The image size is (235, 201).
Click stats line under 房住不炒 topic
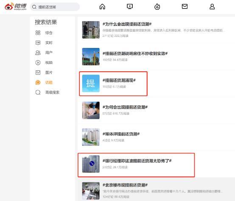pos(115,60)
